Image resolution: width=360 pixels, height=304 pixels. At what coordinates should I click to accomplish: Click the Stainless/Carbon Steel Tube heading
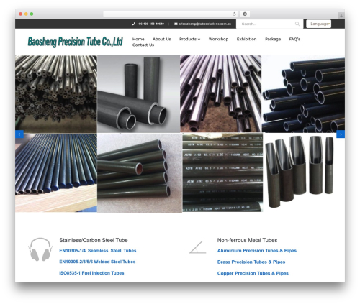(x=94, y=240)
